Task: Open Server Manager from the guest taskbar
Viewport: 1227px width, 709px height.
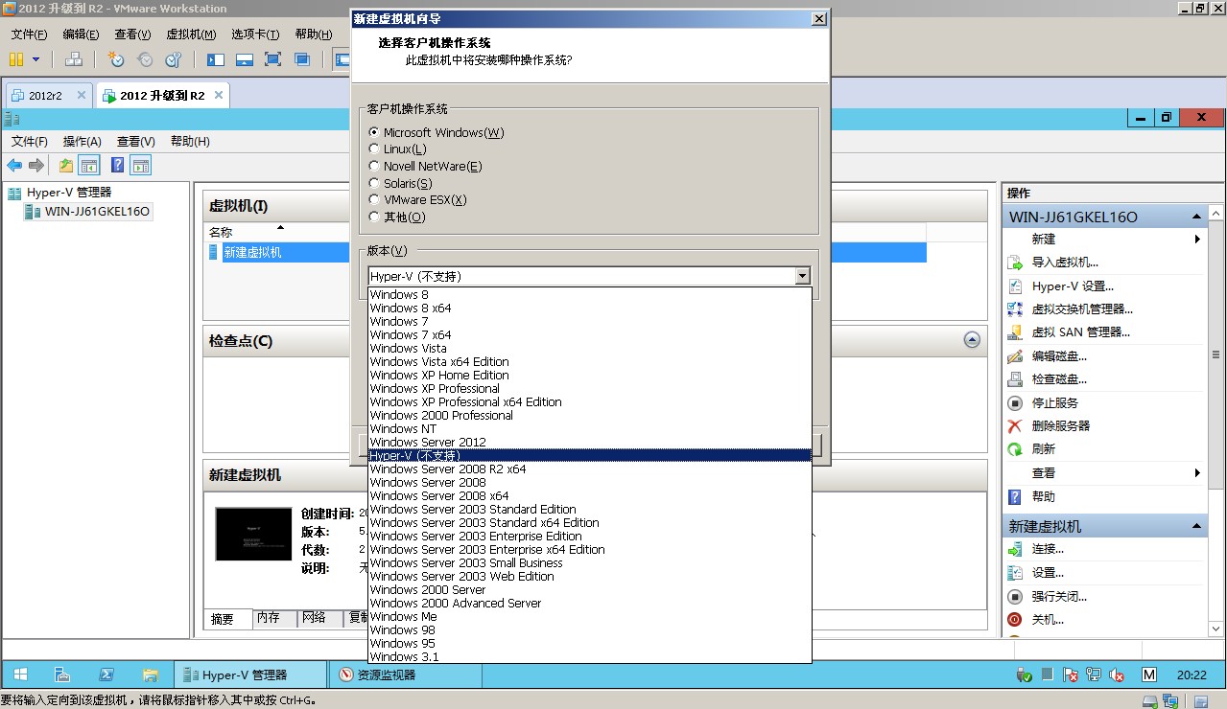Action: coord(62,675)
